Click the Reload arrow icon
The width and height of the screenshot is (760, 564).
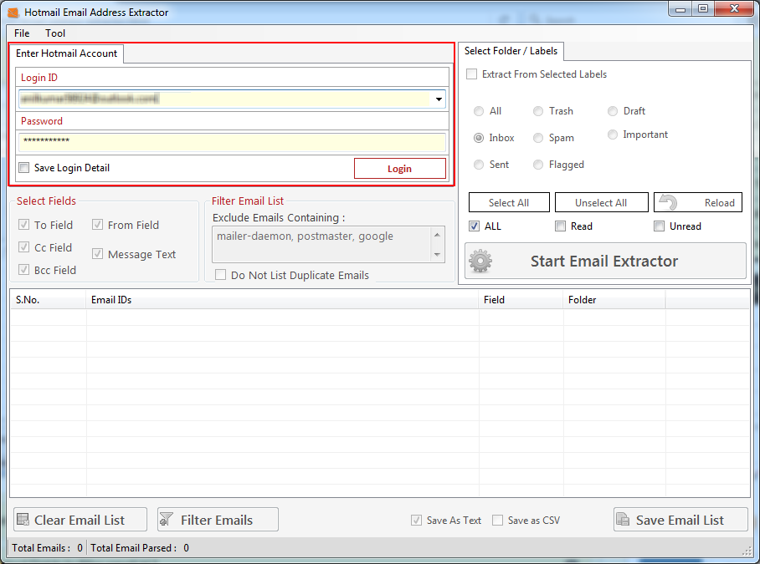(669, 202)
